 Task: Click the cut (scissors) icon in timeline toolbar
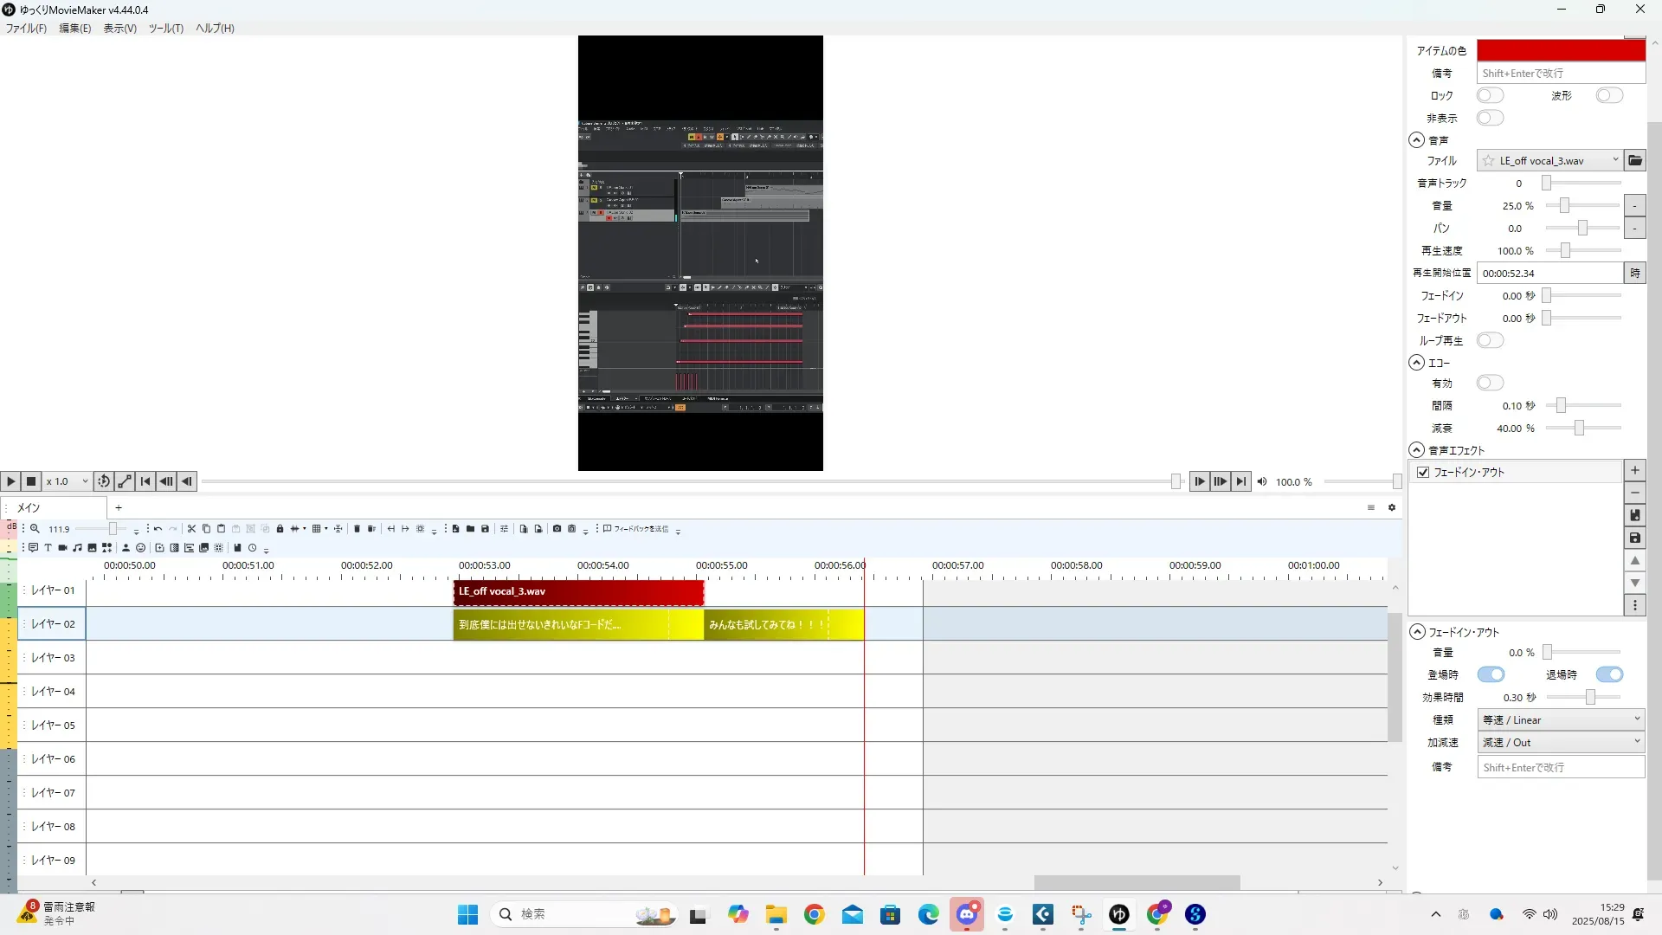point(191,529)
